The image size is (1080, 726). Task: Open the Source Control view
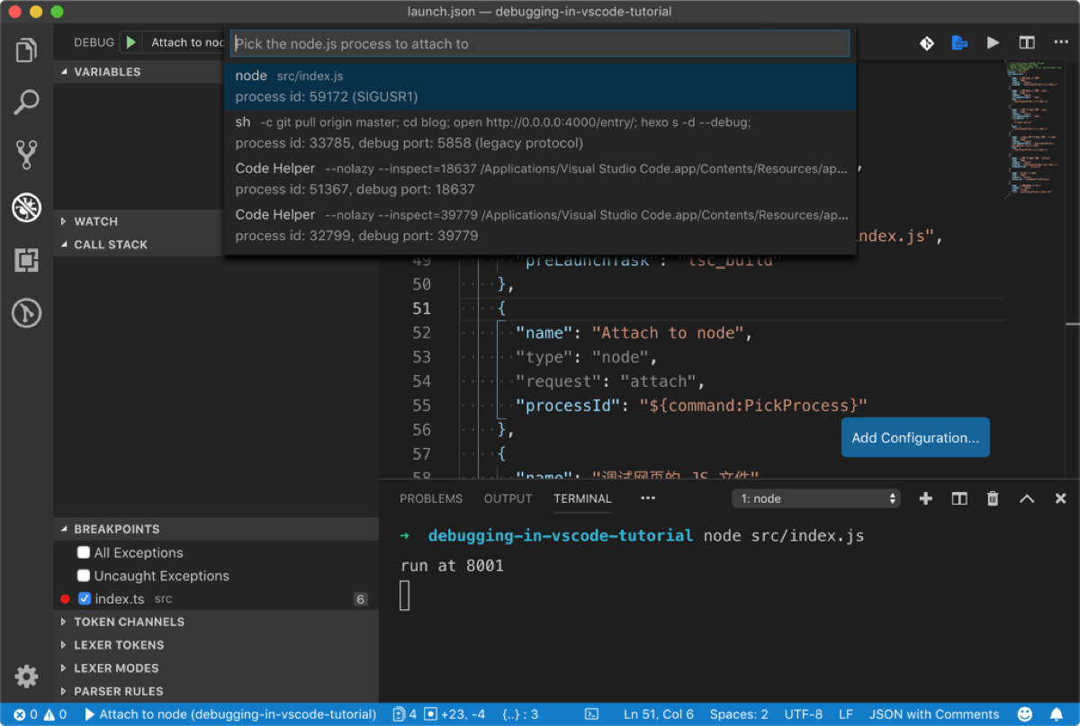(26, 155)
